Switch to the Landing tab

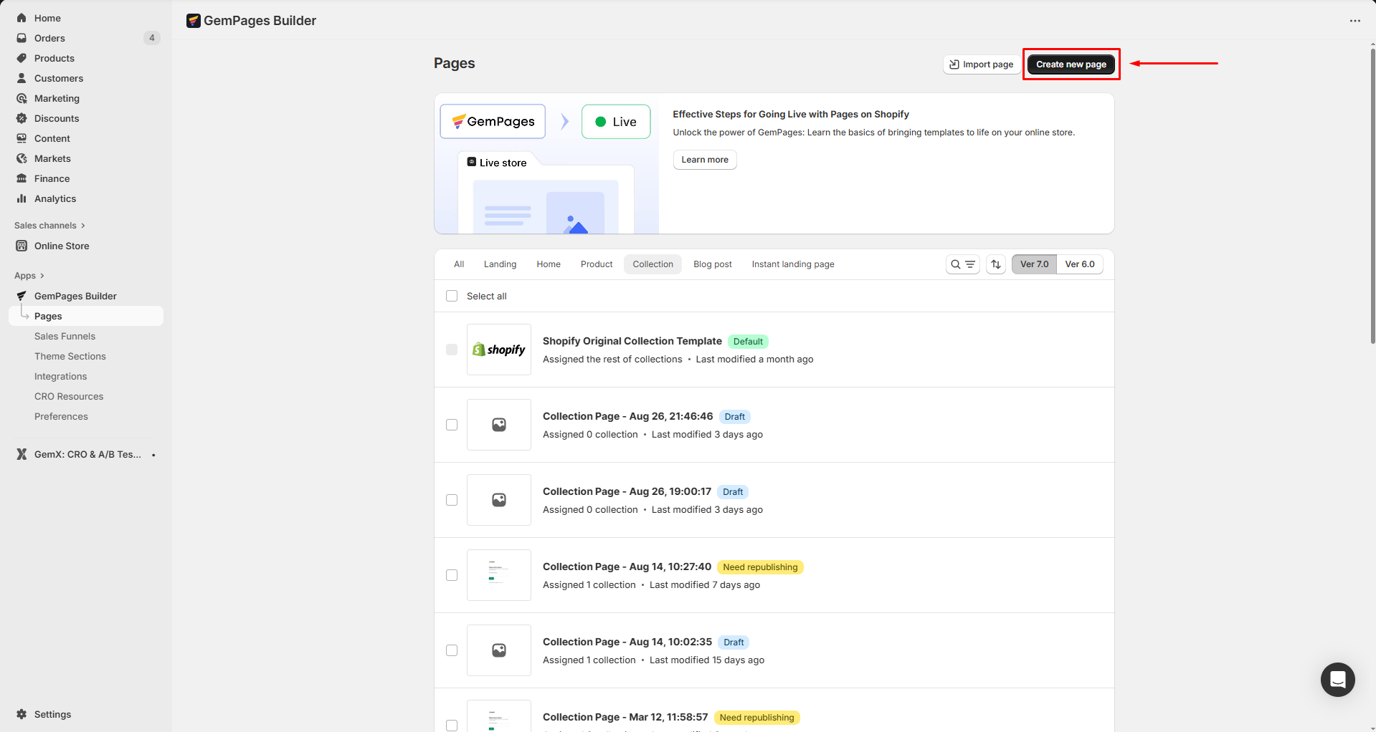[500, 264]
